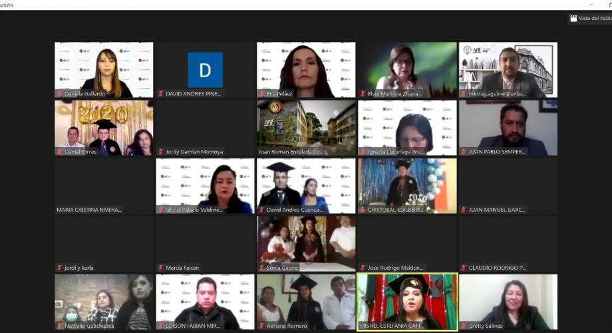Click the blue D avatar of David Andres Pine
612x333 pixels.
click(x=205, y=70)
